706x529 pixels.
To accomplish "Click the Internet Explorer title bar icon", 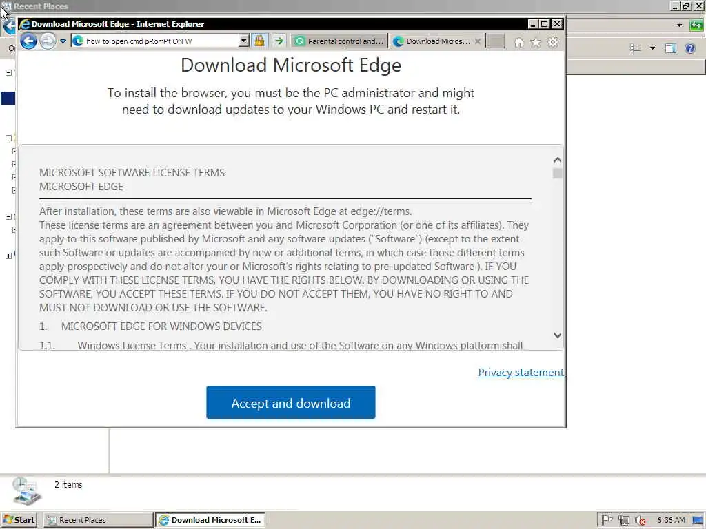I will (25, 24).
